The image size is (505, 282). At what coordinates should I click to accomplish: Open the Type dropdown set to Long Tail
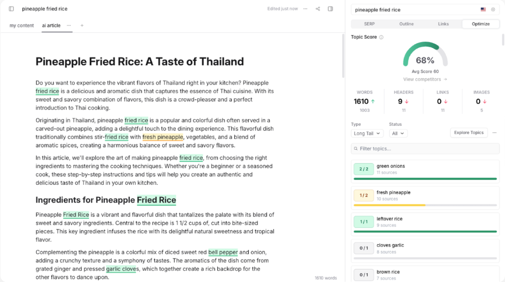[x=367, y=133]
